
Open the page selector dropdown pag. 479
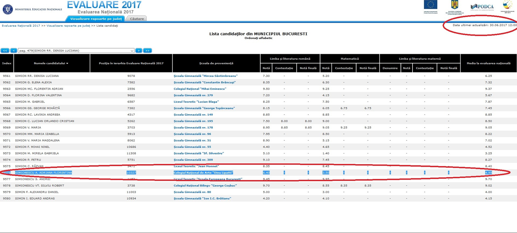[76, 51]
